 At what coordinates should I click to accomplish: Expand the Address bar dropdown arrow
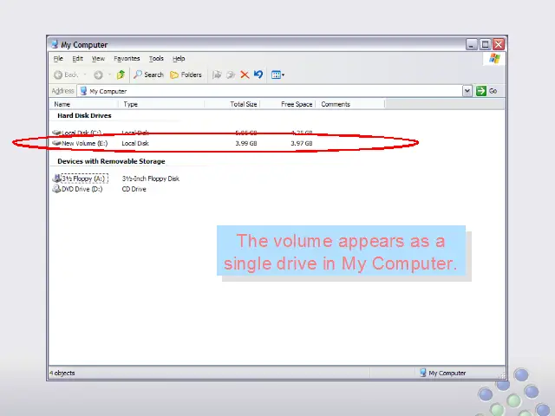click(x=467, y=91)
